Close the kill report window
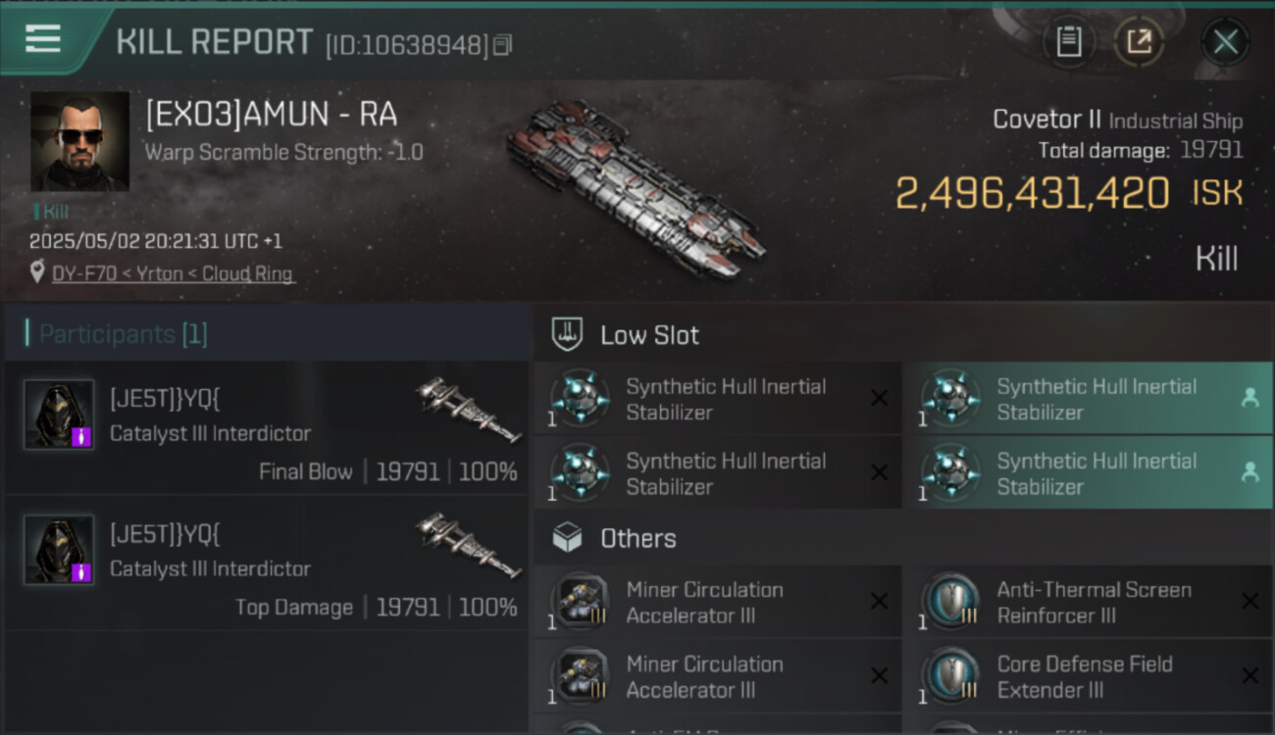 [x=1225, y=42]
